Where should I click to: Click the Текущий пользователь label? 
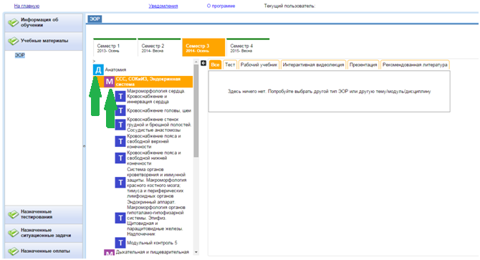click(x=289, y=6)
